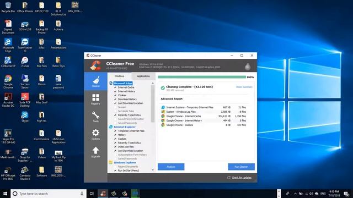Select the Success Server desktop shortcut

25,82
